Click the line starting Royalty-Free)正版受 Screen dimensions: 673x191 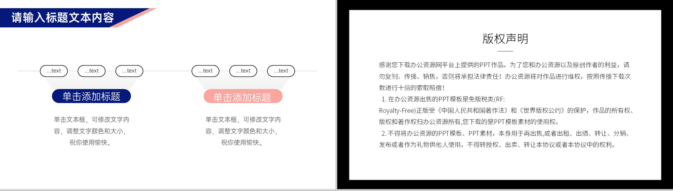point(506,110)
